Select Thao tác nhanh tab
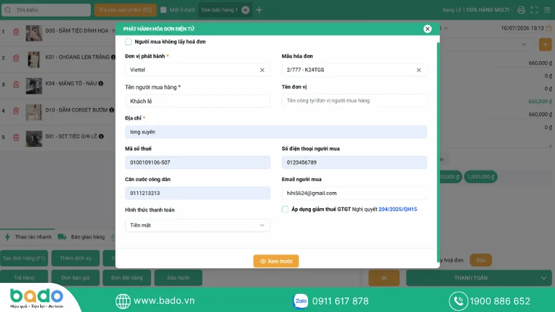 point(28,236)
